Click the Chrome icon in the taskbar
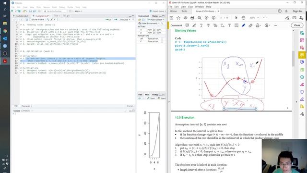The width and height of the screenshot is (307, 173). coord(5,31)
